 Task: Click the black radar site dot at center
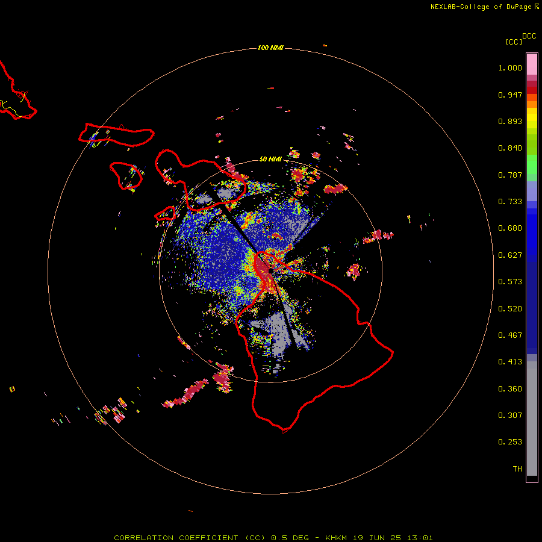coord(270,270)
